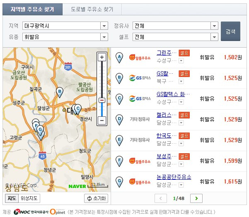The height and width of the screenshot is (217, 249).
Task: Select list marker F in results
Action: click(x=119, y=161)
